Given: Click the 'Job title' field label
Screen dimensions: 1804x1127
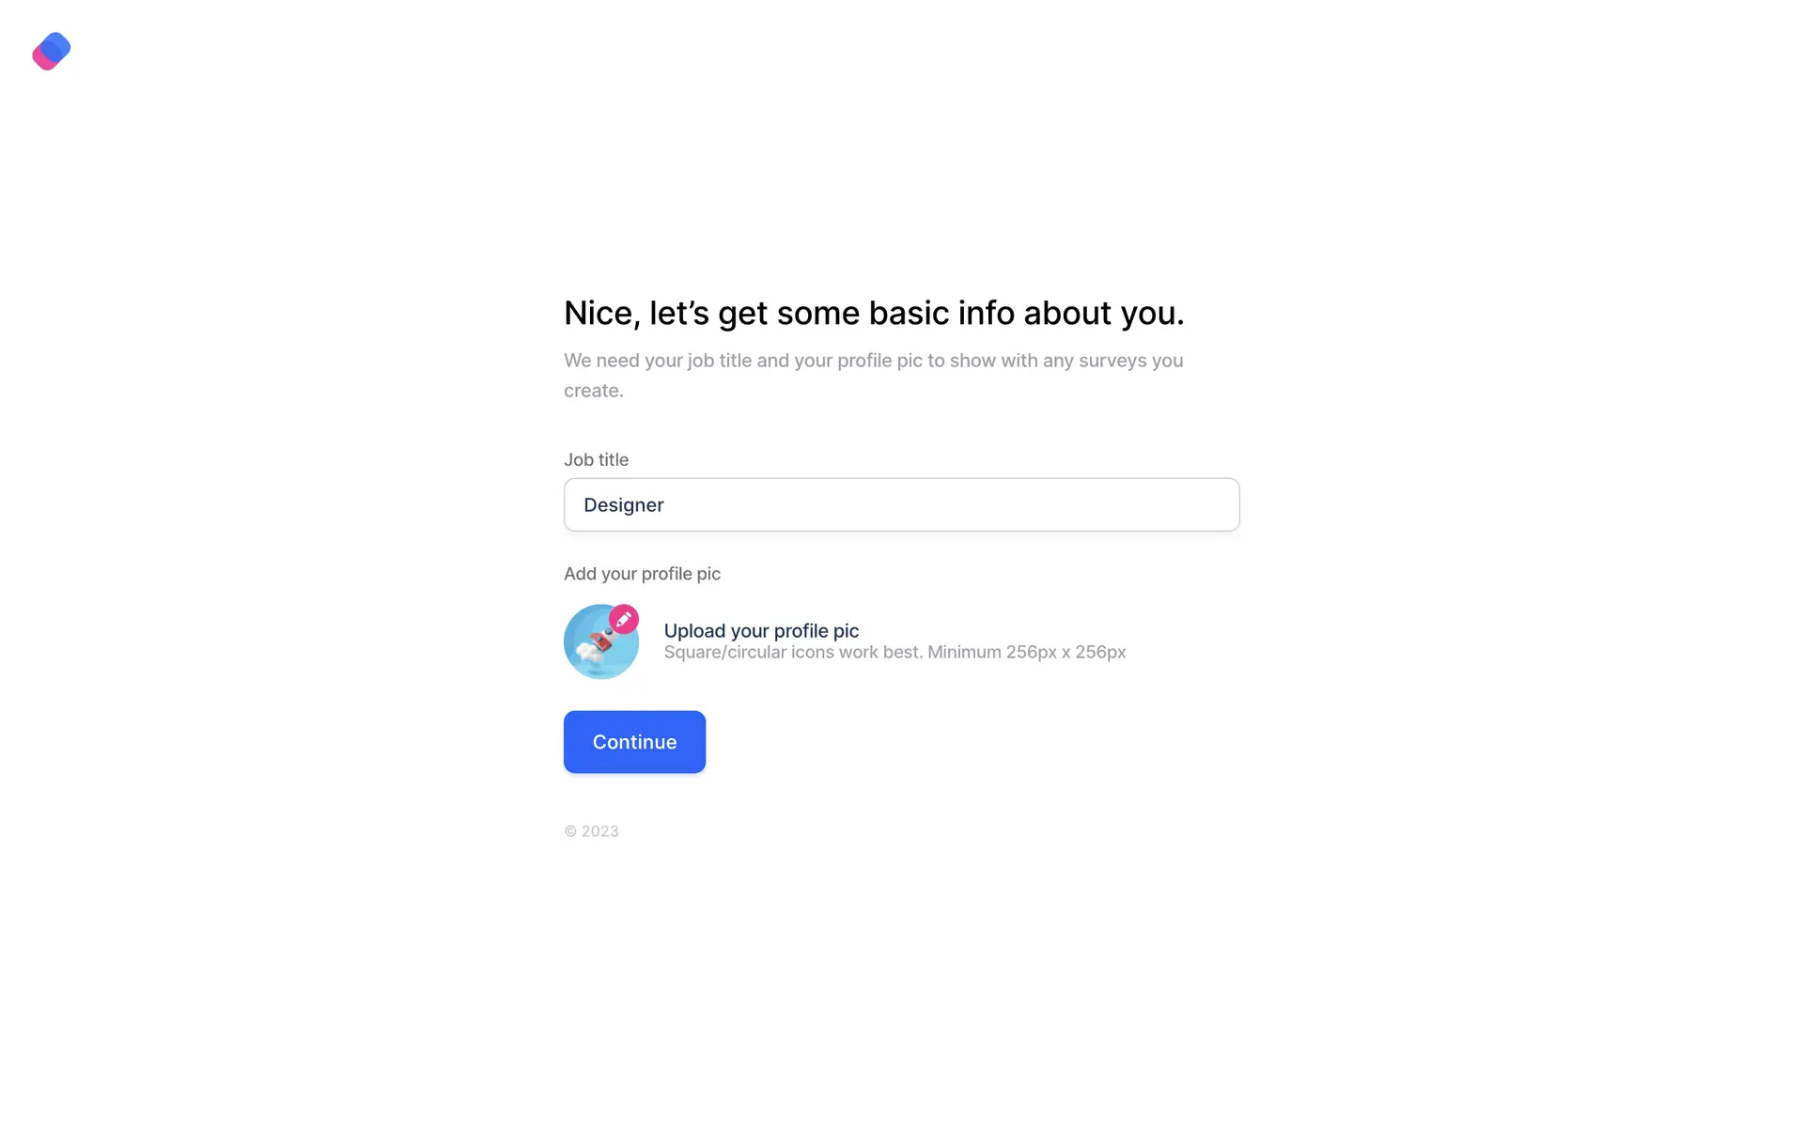Looking at the screenshot, I should point(596,460).
